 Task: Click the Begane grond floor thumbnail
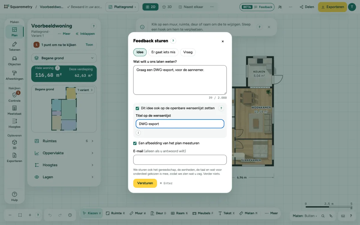click(x=64, y=109)
